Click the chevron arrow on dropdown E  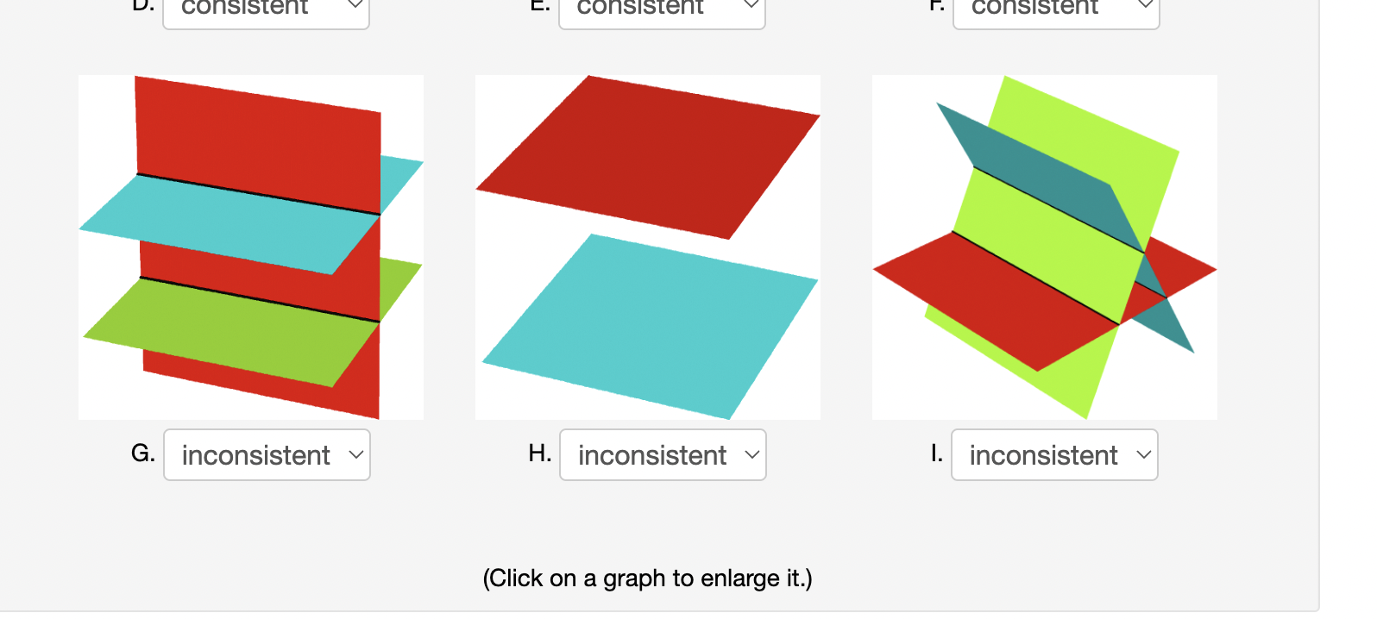coord(751,5)
